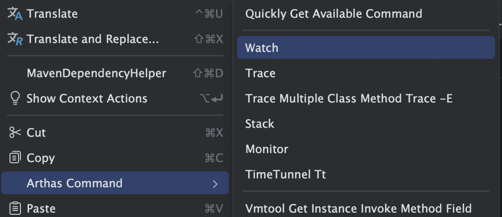Select the Translate menu entry text
This screenshot has height=217, width=502.
pyautogui.click(x=52, y=14)
